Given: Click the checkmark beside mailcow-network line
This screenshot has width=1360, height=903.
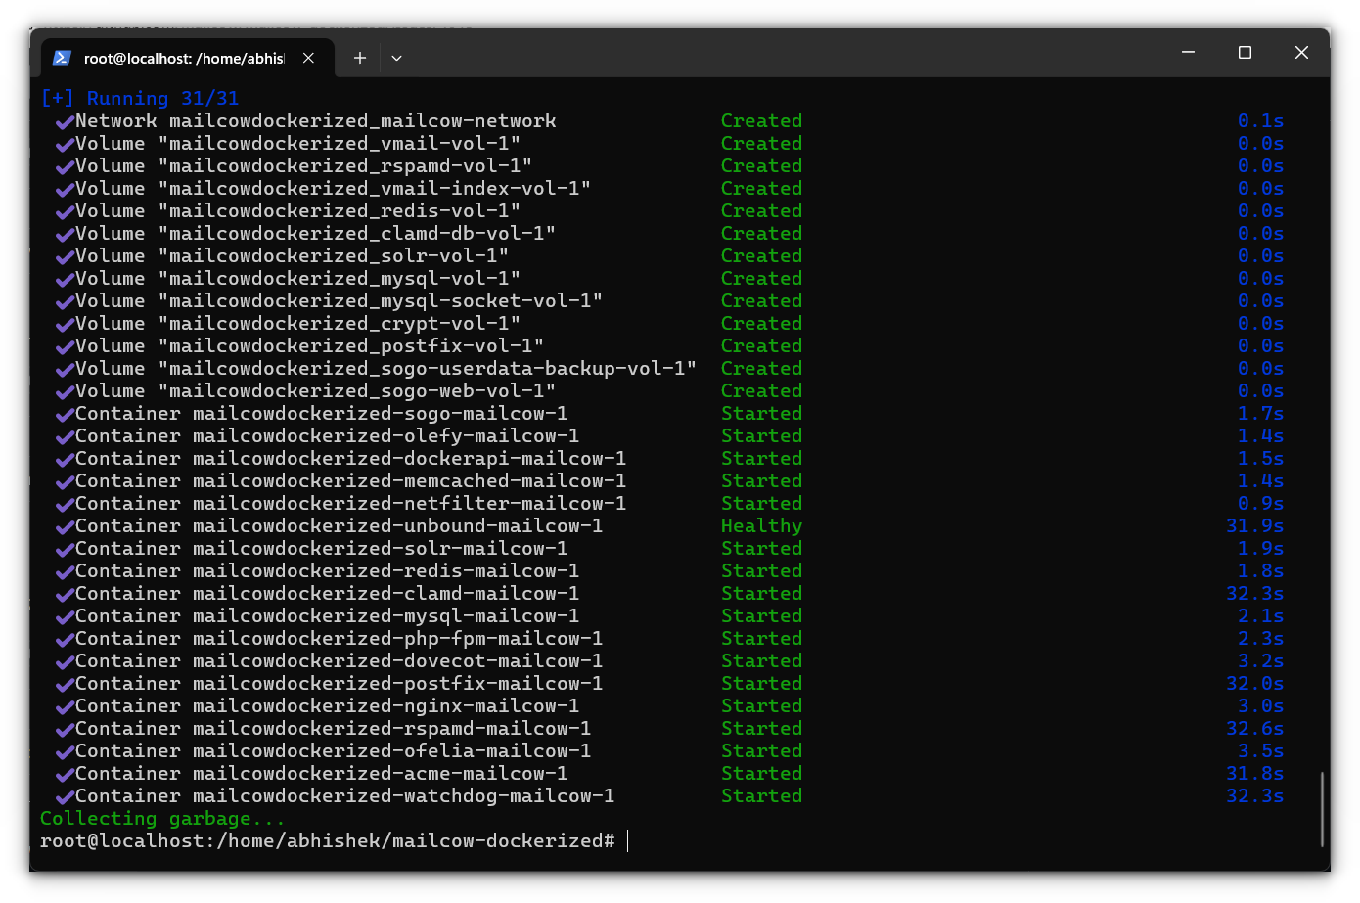Looking at the screenshot, I should point(64,120).
